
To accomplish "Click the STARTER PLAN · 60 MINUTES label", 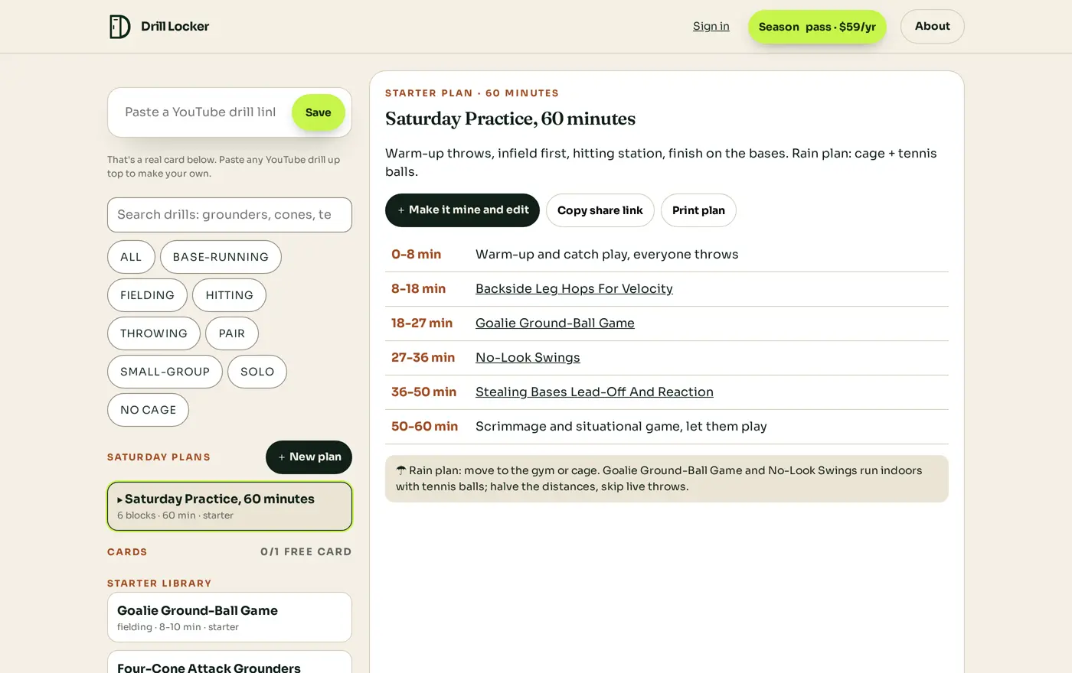I will pos(472,93).
